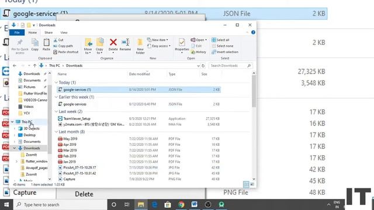Image resolution: width=374 pixels, height=210 pixels.
Task: Click the Copy ribbon icon
Action: click(35, 43)
